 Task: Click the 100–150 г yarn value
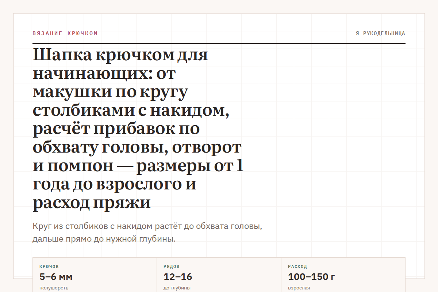(x=312, y=277)
